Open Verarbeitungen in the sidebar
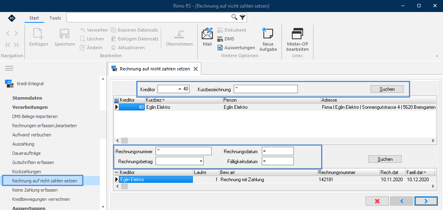 coord(30,107)
